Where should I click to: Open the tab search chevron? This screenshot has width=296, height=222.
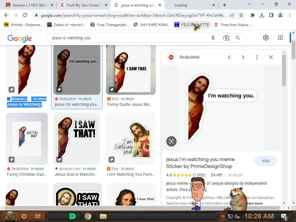click(x=249, y=4)
